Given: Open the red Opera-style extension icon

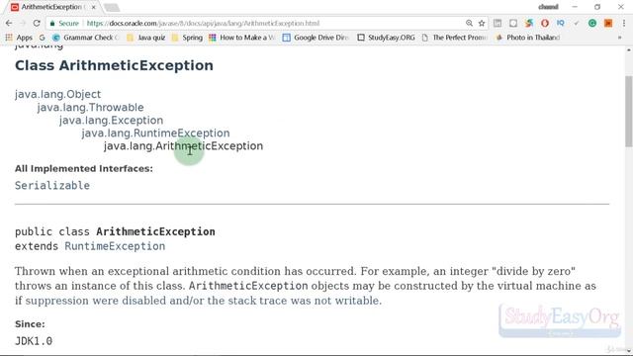Looking at the screenshot, I should pos(545,24).
